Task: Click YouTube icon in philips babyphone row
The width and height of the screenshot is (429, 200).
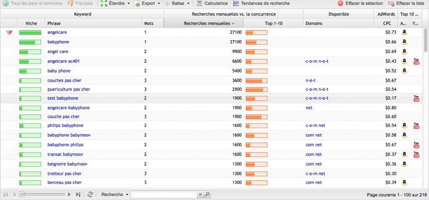Action: (x=416, y=126)
